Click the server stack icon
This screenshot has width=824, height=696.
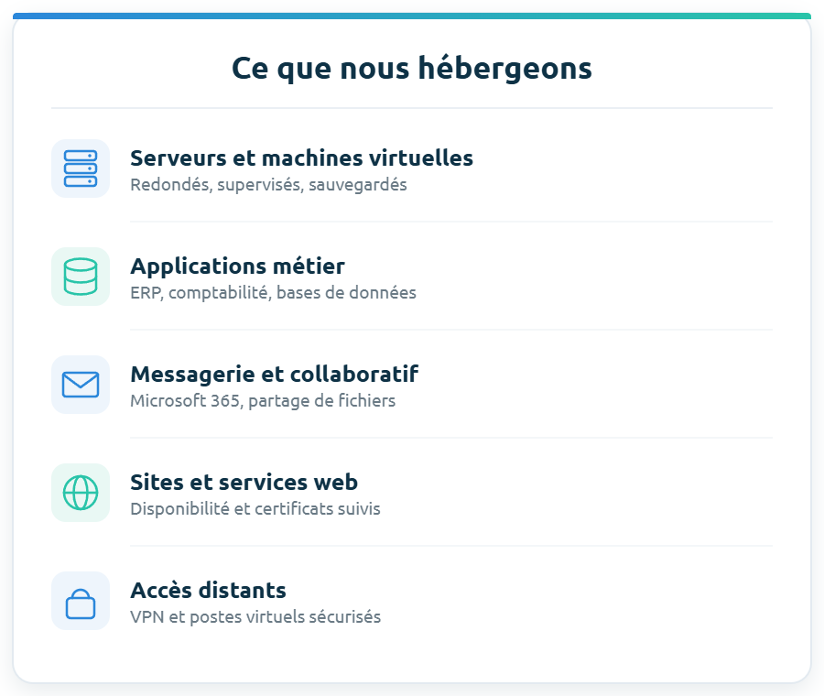coord(81,169)
